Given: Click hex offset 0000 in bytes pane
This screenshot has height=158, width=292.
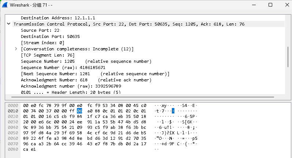Looking at the screenshot, I should click(13, 105).
